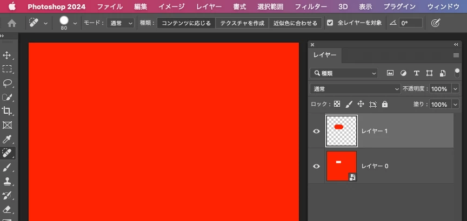Select the Spot Healing Brush tool
This screenshot has width=467, height=221.
point(7,153)
